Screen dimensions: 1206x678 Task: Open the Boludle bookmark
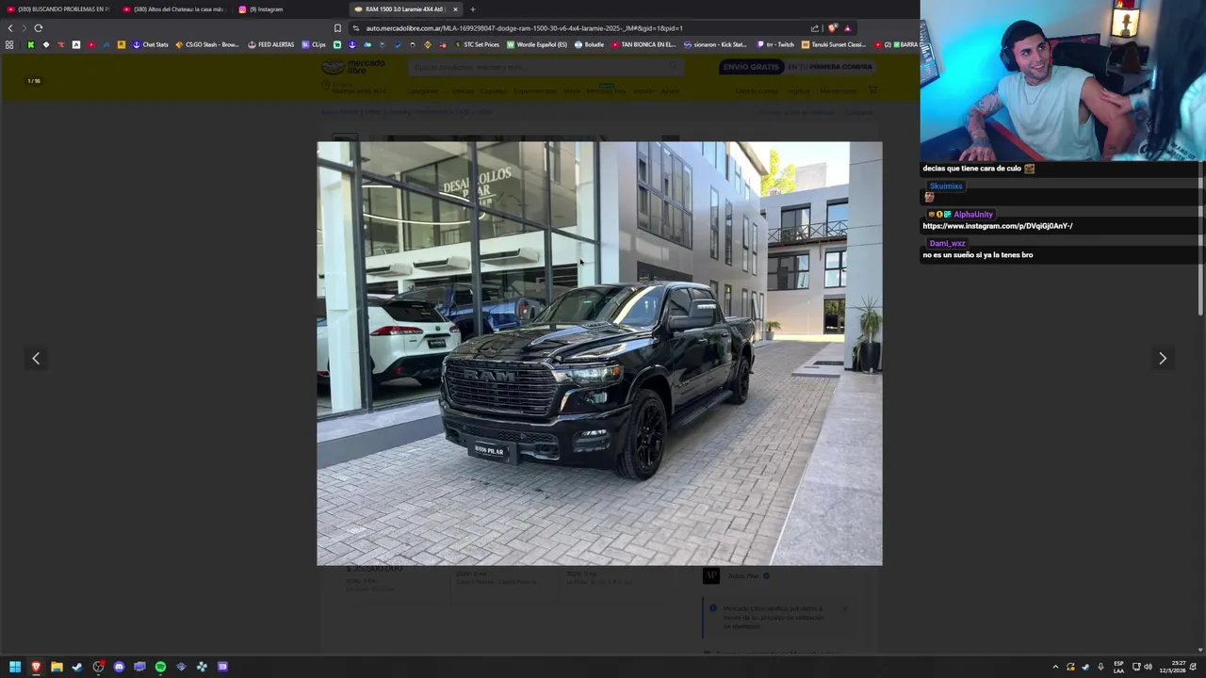tap(589, 44)
